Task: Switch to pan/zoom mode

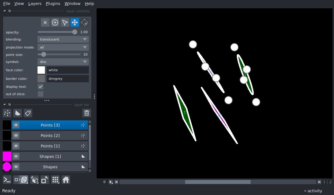Action: (x=75, y=22)
